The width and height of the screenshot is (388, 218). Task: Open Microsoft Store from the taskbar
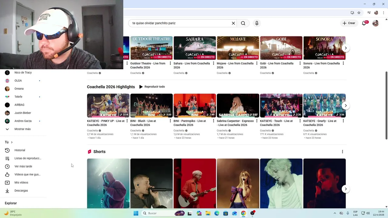click(226, 213)
